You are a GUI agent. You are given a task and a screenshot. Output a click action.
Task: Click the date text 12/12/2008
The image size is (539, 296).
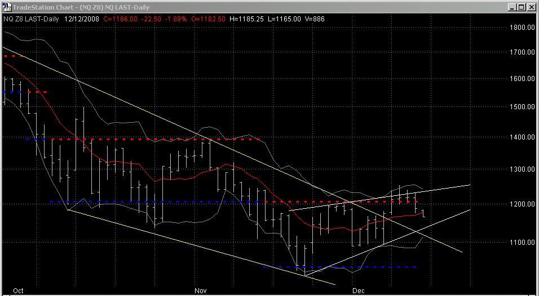click(81, 19)
